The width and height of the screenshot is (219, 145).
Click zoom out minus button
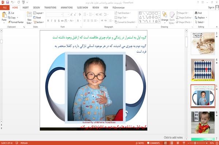pyautogui.click(x=188, y=143)
